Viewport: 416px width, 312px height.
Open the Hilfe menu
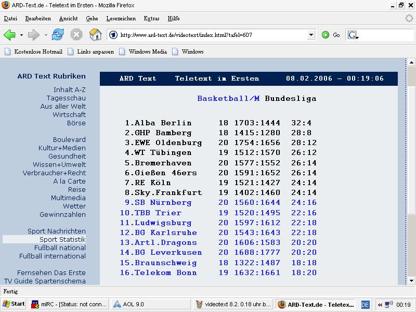[x=174, y=18]
